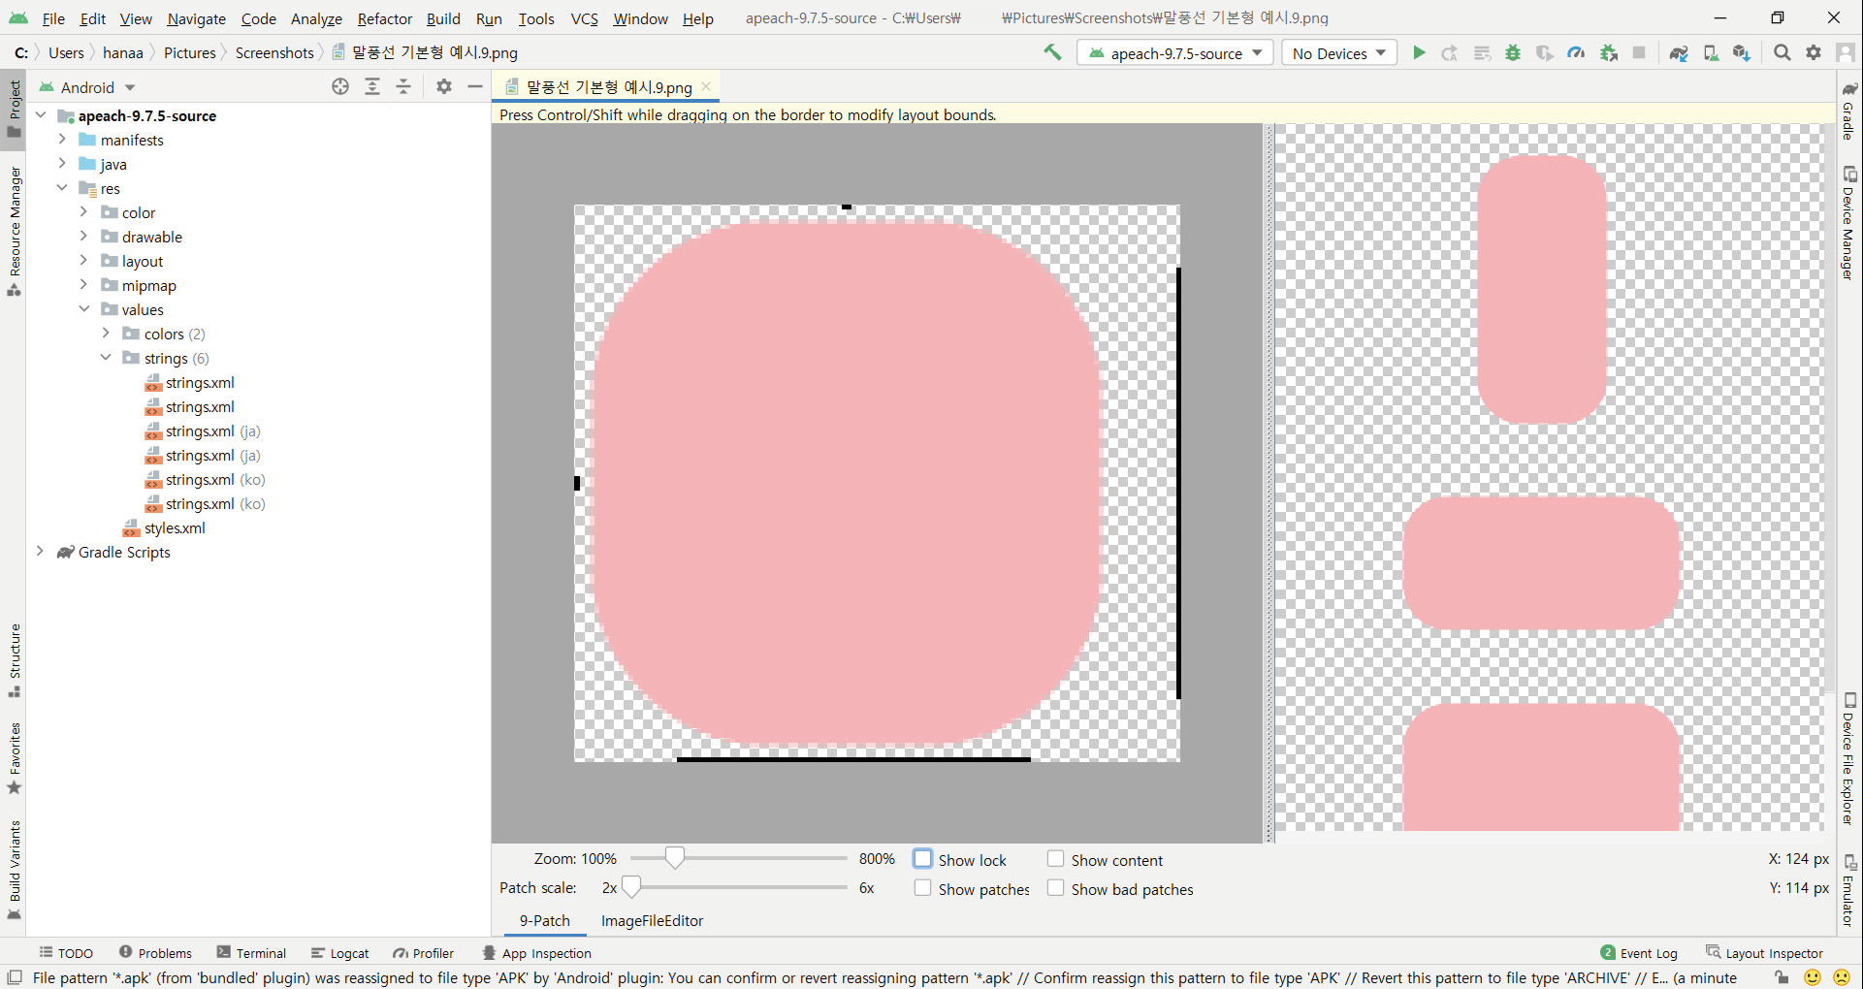Image resolution: width=1863 pixels, height=989 pixels.
Task: Open the Gradle tool window
Action: coord(1849,111)
